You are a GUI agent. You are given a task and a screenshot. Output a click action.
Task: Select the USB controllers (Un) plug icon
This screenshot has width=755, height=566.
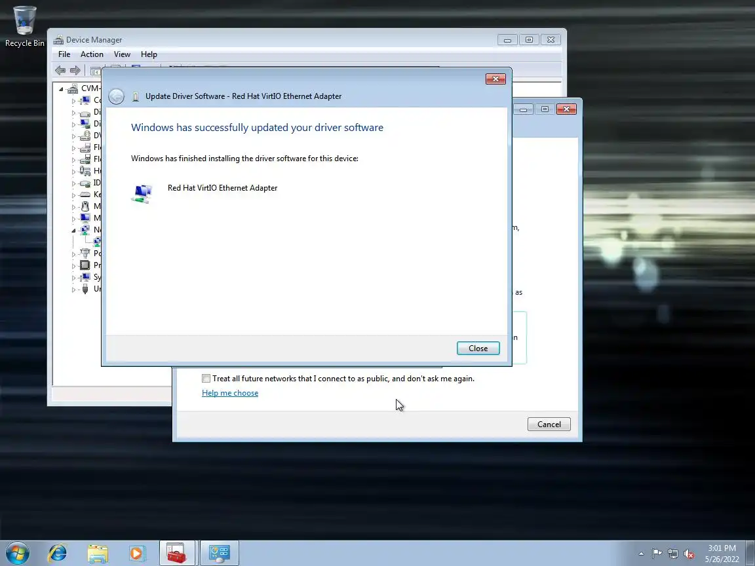(x=85, y=289)
